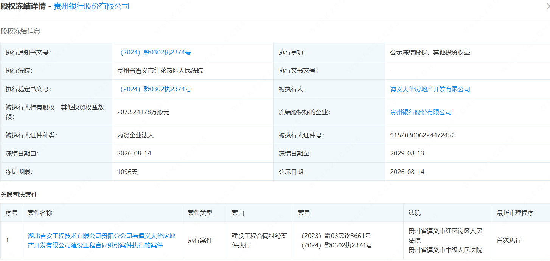
Task: Click the 案件类型 column header
Action: pyautogui.click(x=205, y=213)
